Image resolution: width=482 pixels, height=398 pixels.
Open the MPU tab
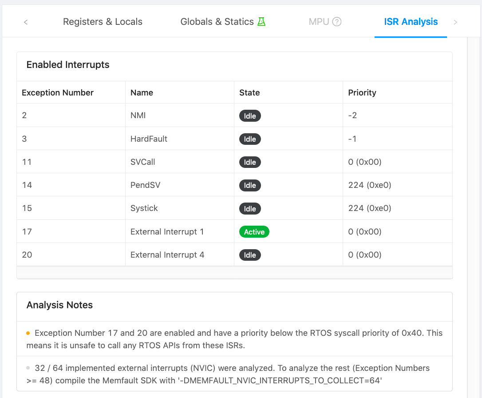pos(319,22)
